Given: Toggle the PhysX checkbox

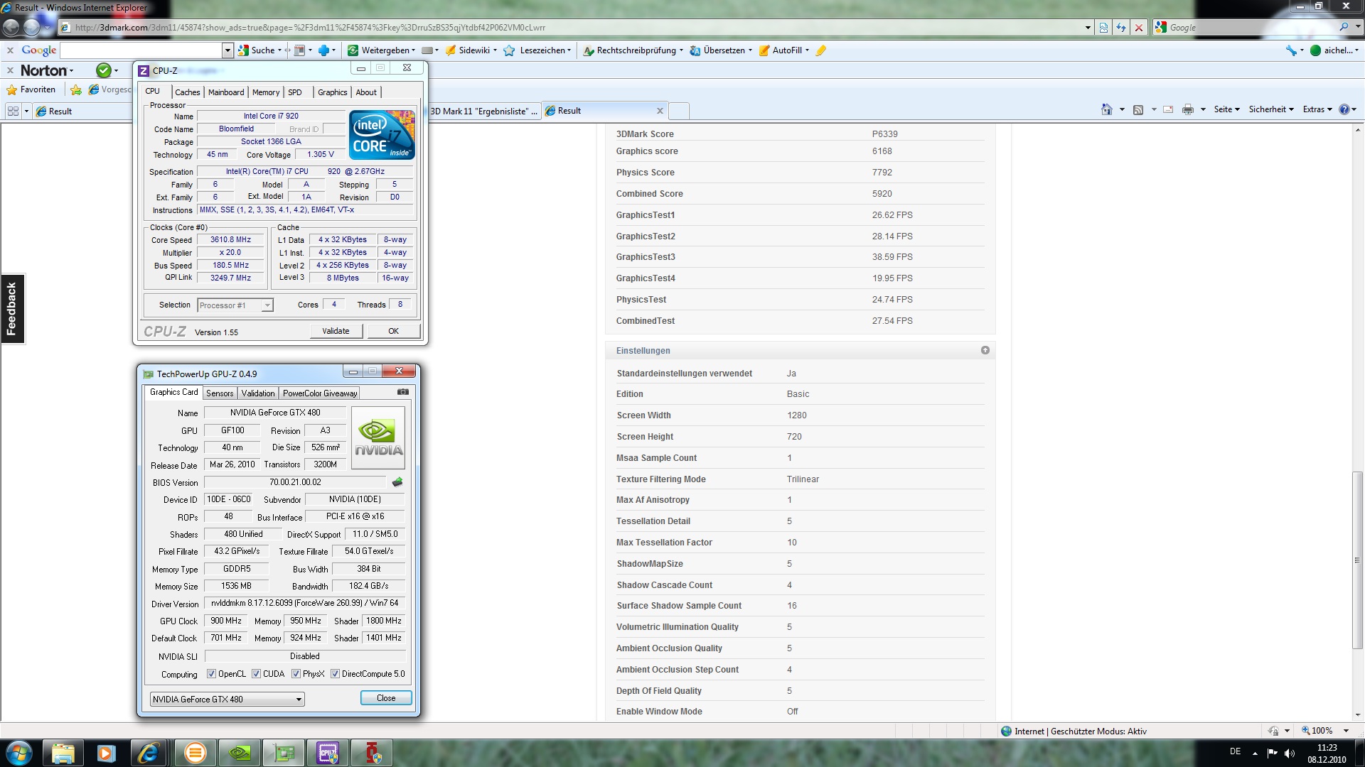Looking at the screenshot, I should coord(296,674).
